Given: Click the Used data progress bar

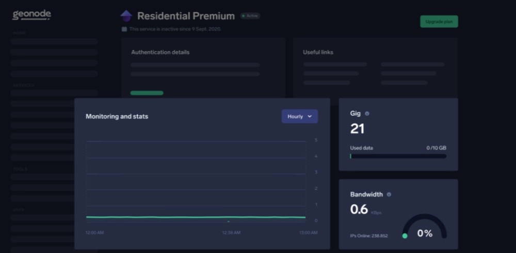Looking at the screenshot, I should (x=398, y=156).
